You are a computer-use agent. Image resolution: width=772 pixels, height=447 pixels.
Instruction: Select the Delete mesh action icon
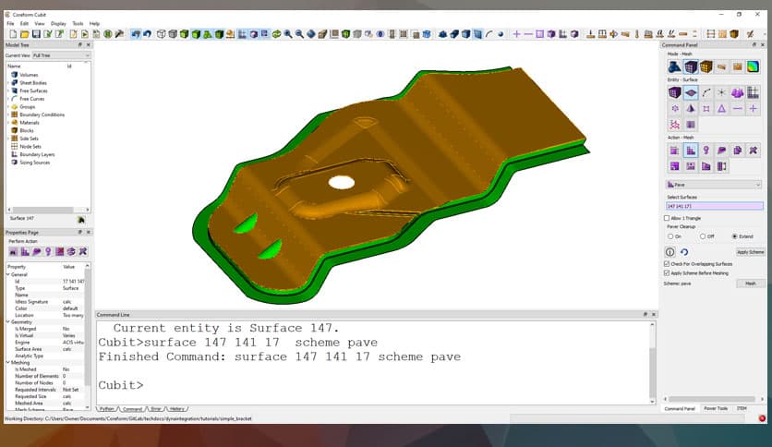click(x=753, y=151)
